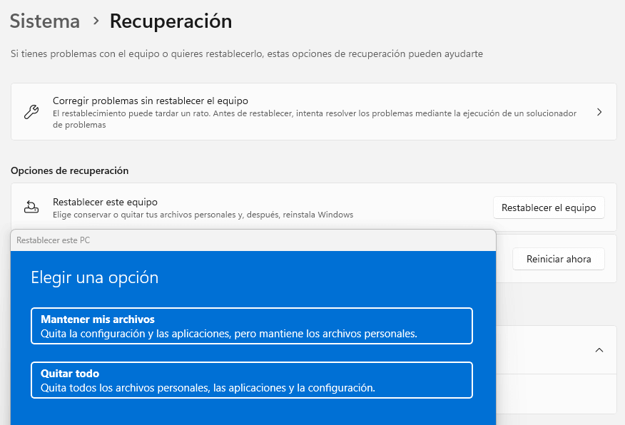The height and width of the screenshot is (425, 625).
Task: Click the breadcrumb separator arrow after Sistema
Action: pyautogui.click(x=96, y=21)
